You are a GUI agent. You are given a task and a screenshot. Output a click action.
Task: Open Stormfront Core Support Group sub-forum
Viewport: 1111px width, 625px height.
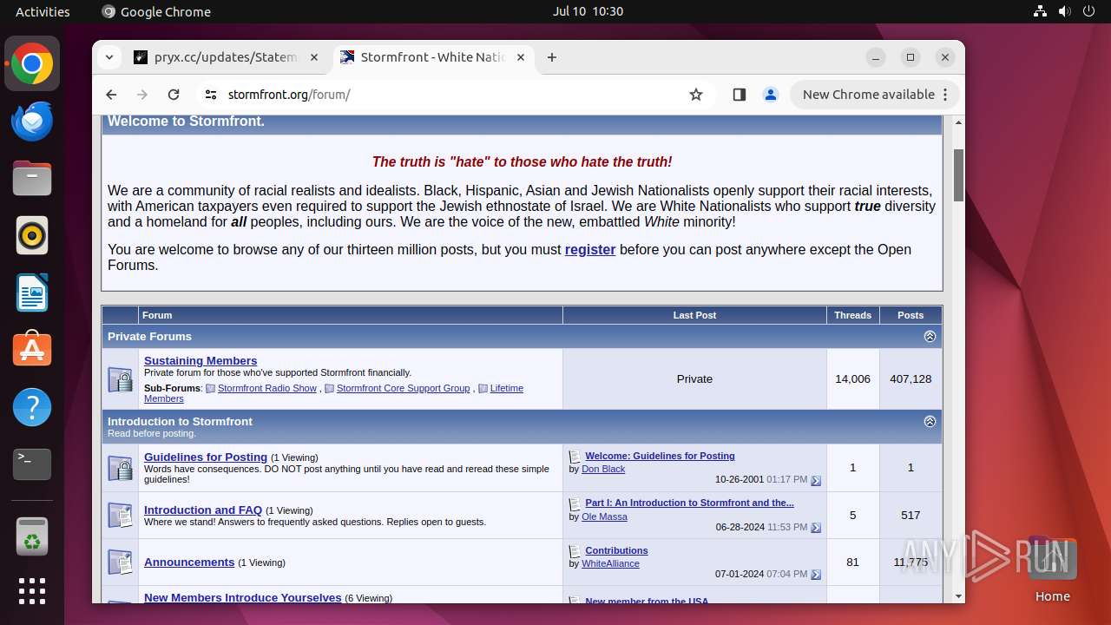[403, 388]
